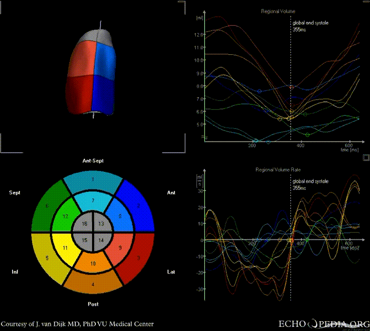
Task: Click apical segment 13
Action: (101, 223)
